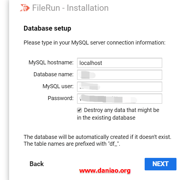The width and height of the screenshot is (187, 180).
Task: Click into the MySQL user field
Action: coord(119,87)
